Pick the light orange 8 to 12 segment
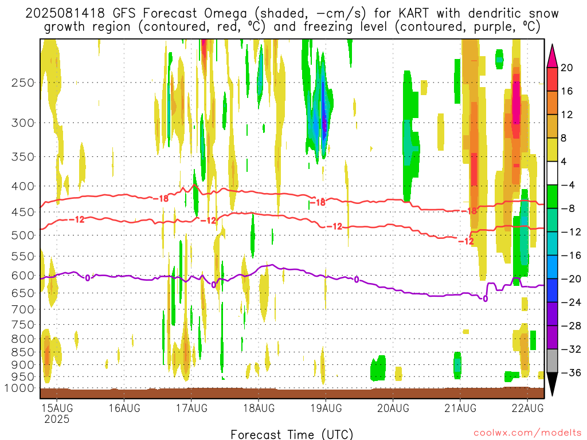The width and height of the screenshot is (587, 440). pos(552,127)
